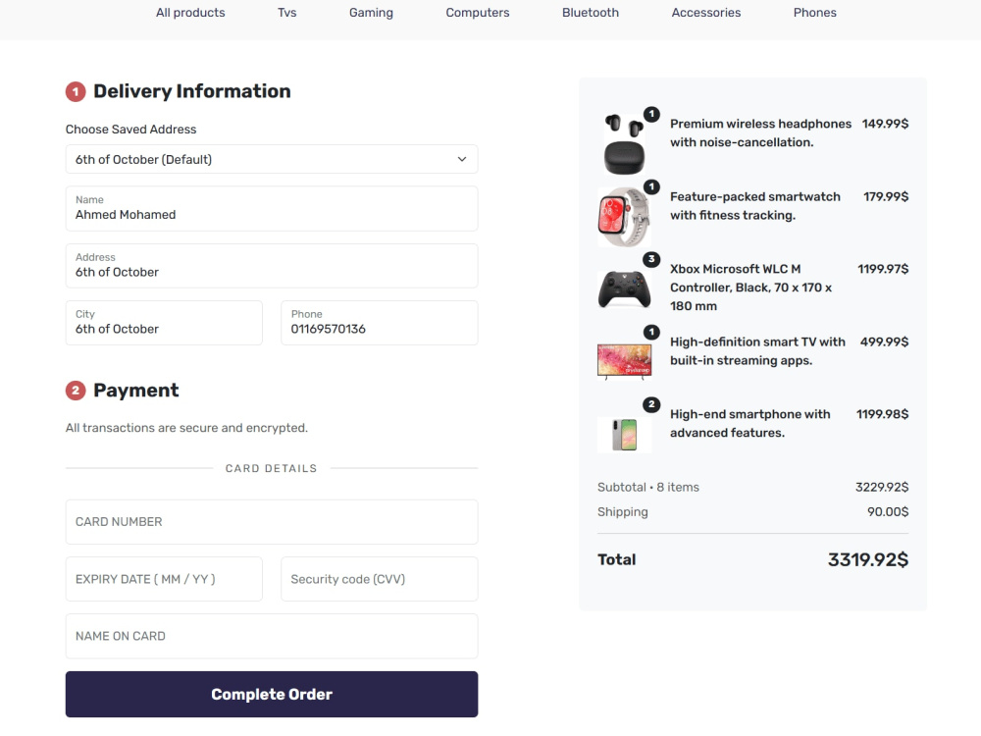Click the smart TV product thumbnail
The height and width of the screenshot is (736, 981).
[624, 361]
